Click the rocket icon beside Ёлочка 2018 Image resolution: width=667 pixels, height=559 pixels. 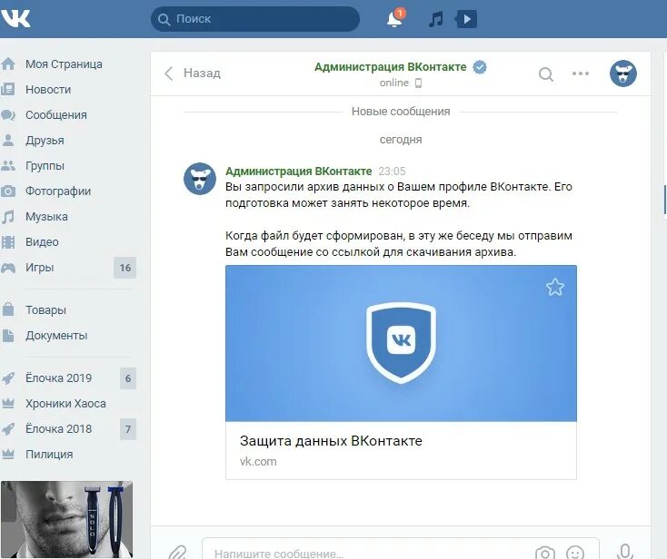(8, 429)
